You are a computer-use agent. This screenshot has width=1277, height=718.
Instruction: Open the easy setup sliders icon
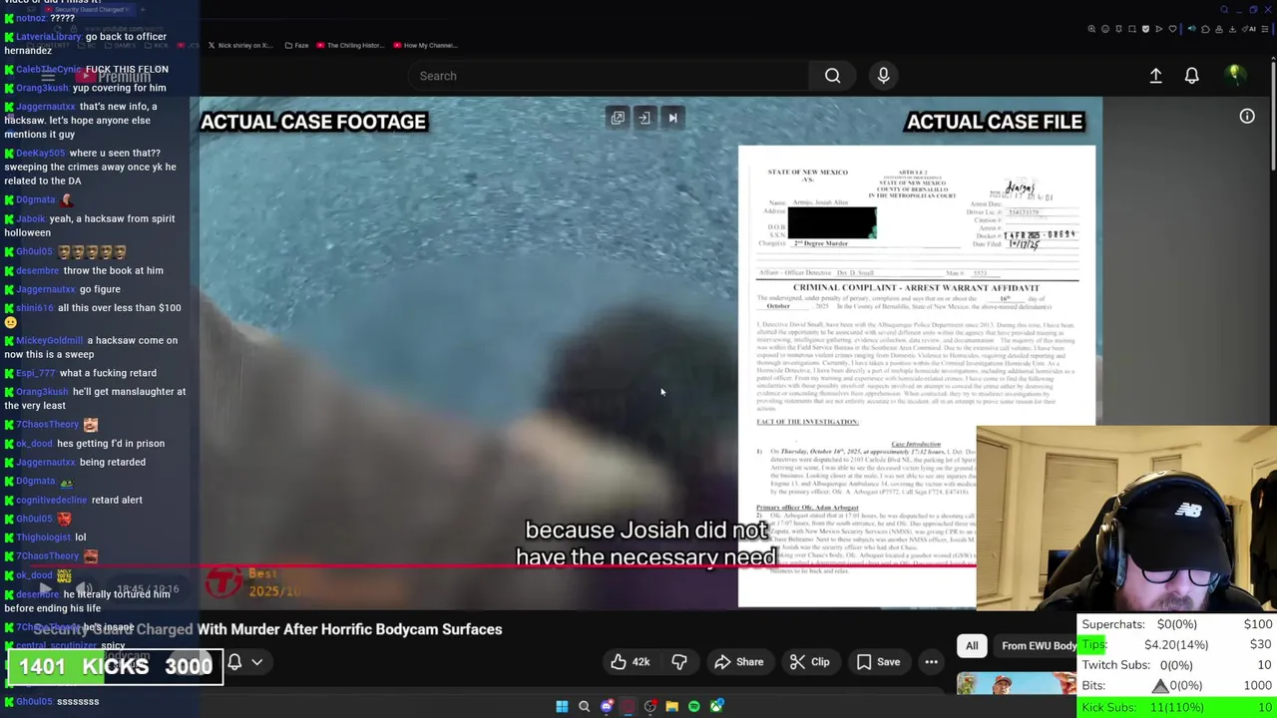(1265, 29)
